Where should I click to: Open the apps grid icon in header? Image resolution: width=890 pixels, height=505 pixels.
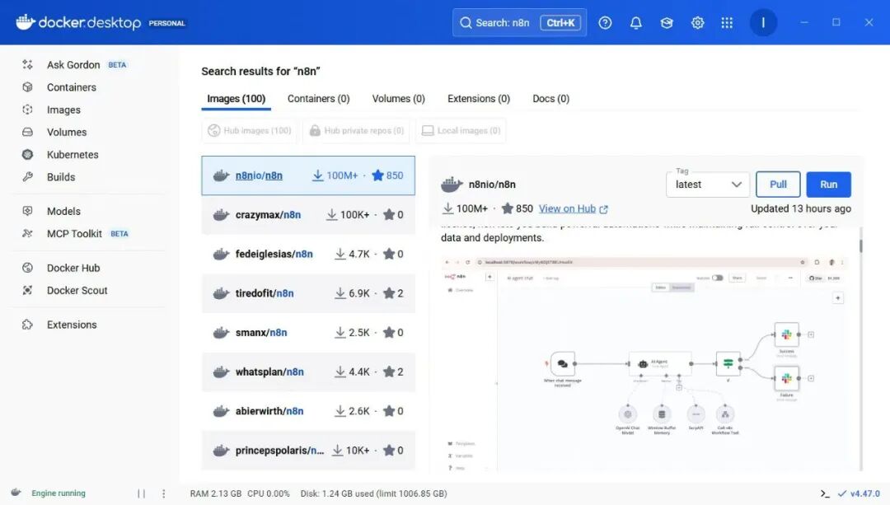(x=727, y=23)
